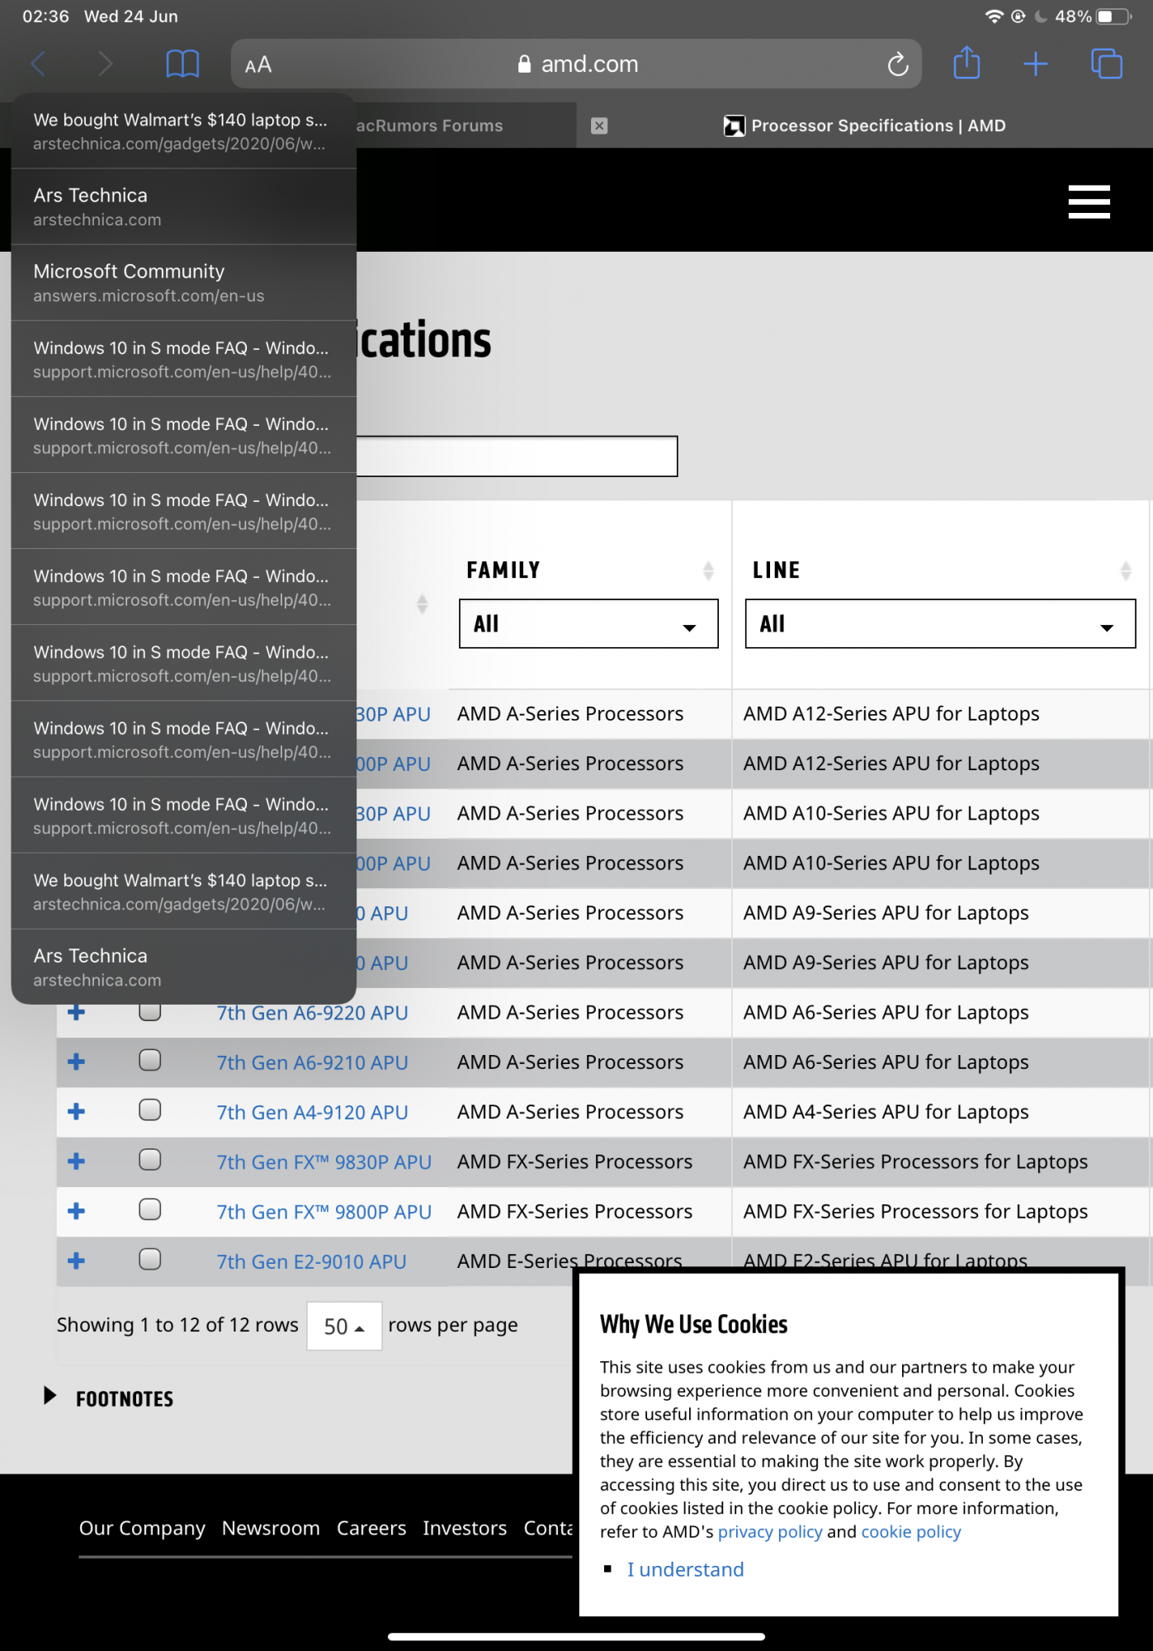Viewport: 1153px width, 1651px height.
Task: Change the rows per page dropdown from 50
Action: [344, 1326]
